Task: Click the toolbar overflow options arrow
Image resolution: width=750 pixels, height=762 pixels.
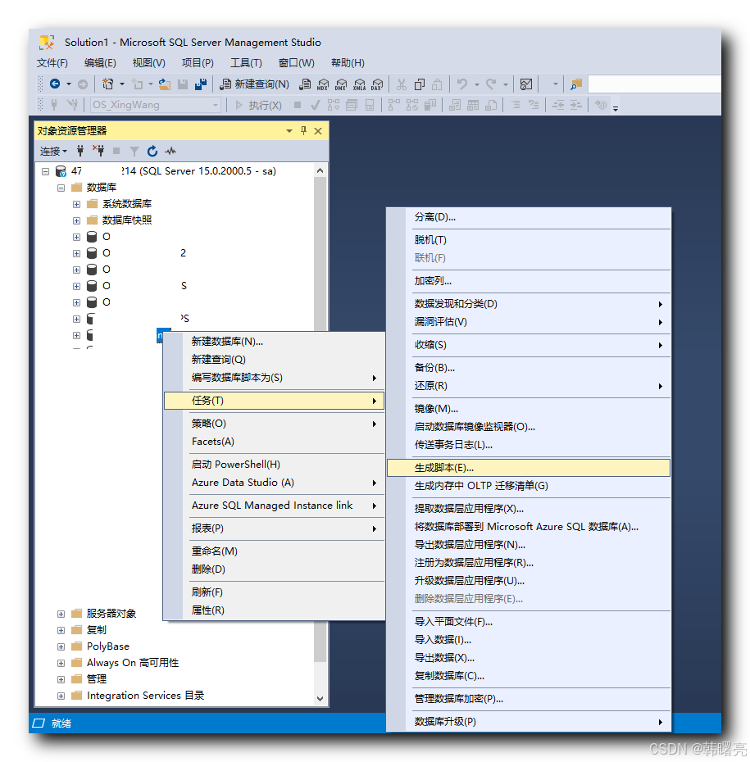Action: [x=616, y=108]
